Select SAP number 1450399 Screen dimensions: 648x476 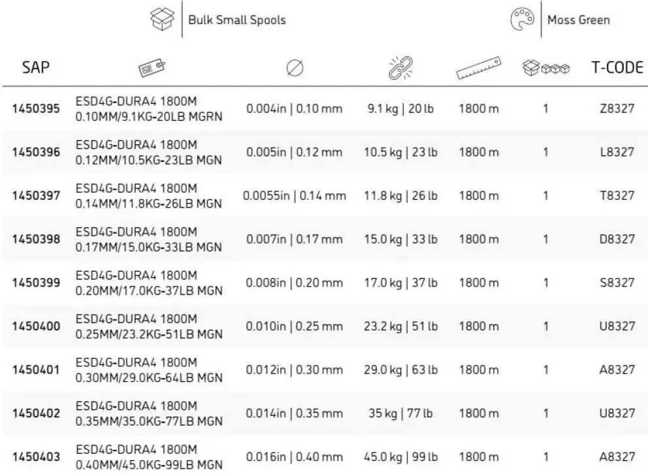(36, 283)
